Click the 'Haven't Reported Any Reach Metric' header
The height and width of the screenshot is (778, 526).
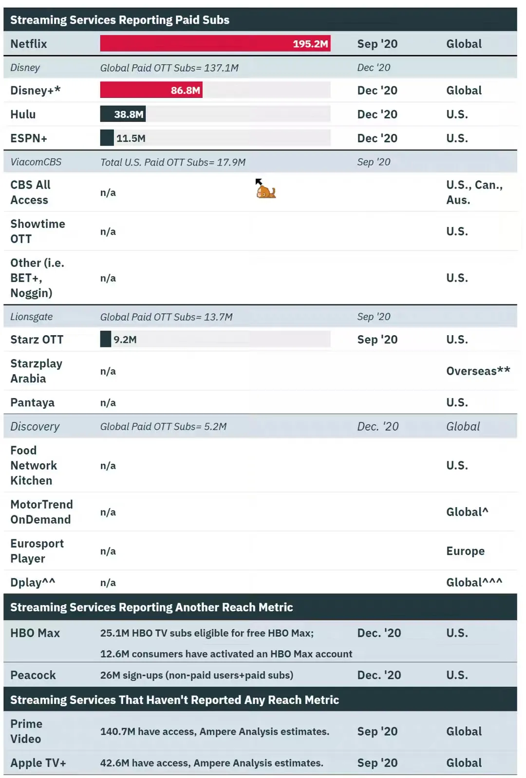coord(174,700)
